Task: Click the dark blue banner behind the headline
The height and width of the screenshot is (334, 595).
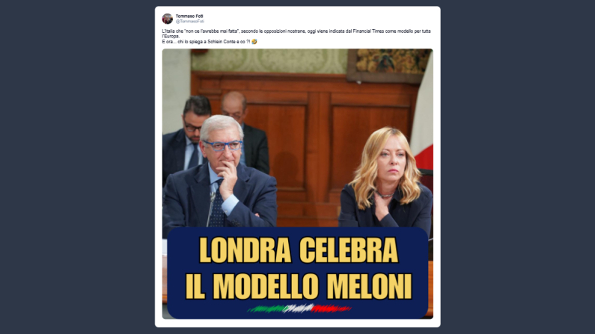Action: click(298, 273)
